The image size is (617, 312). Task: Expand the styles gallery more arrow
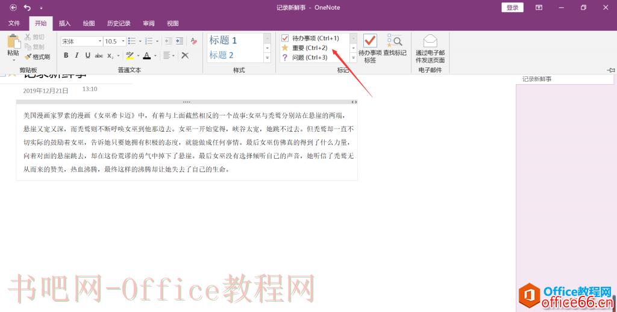267,58
